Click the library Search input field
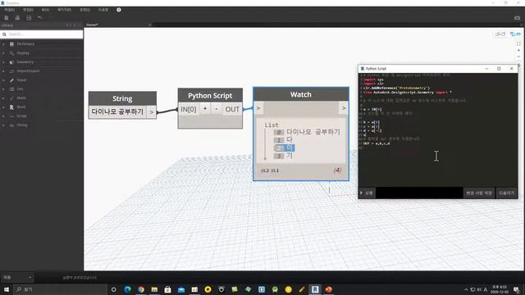Screen dimensions: 525x295 coord(42,34)
